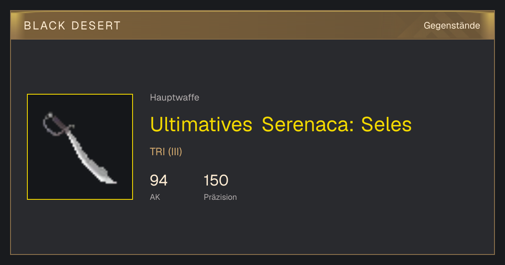Click the sword item icon thumbnail
This screenshot has width=505, height=265.
point(80,147)
